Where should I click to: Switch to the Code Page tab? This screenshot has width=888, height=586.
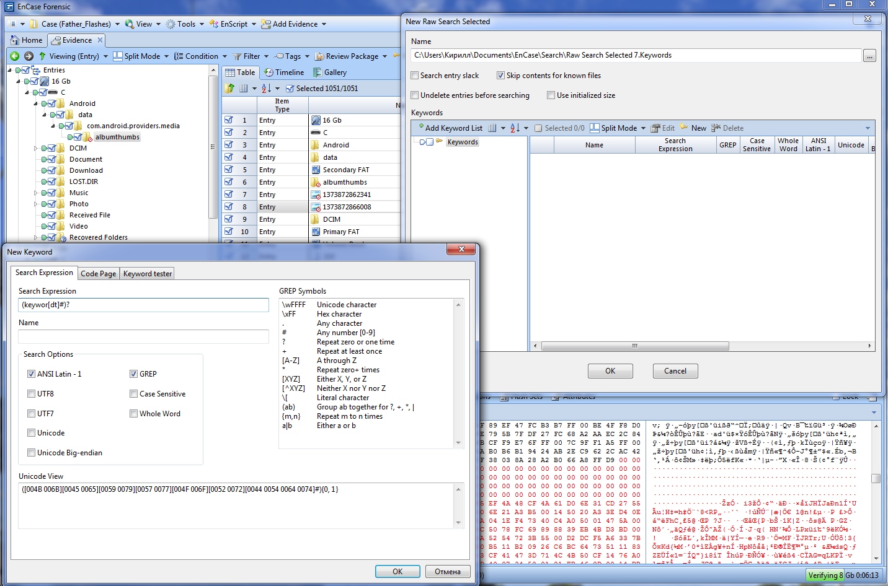point(99,274)
